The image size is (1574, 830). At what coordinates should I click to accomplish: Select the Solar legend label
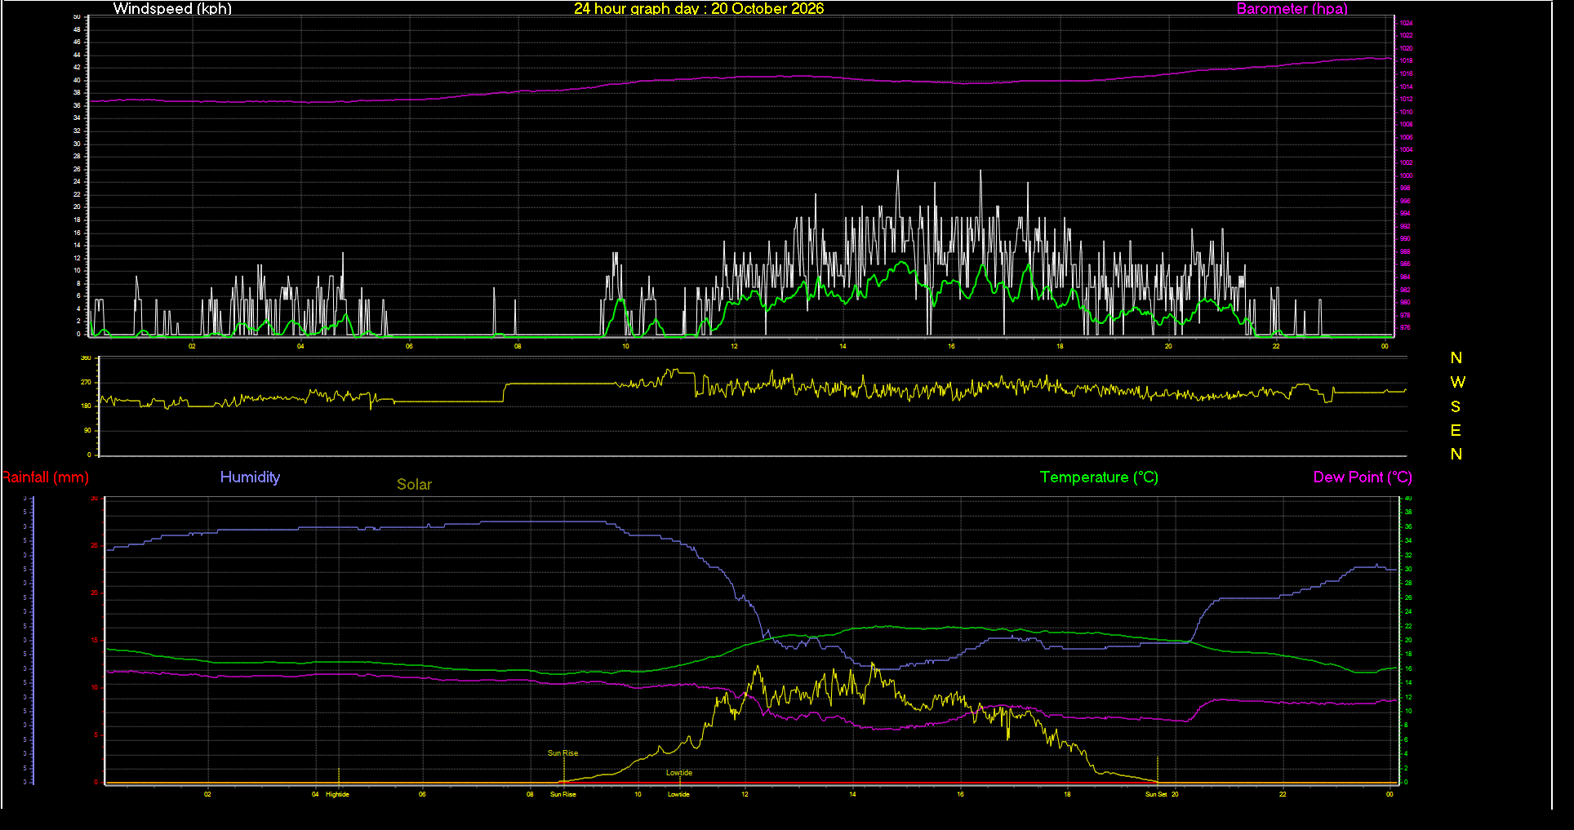click(414, 484)
